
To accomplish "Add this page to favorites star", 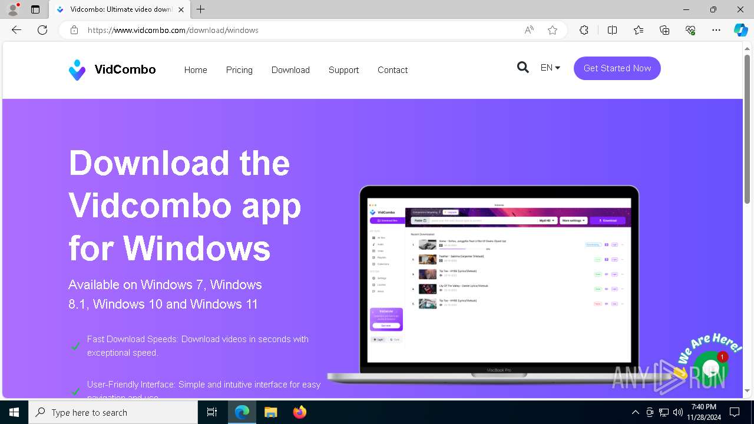I will pyautogui.click(x=553, y=30).
